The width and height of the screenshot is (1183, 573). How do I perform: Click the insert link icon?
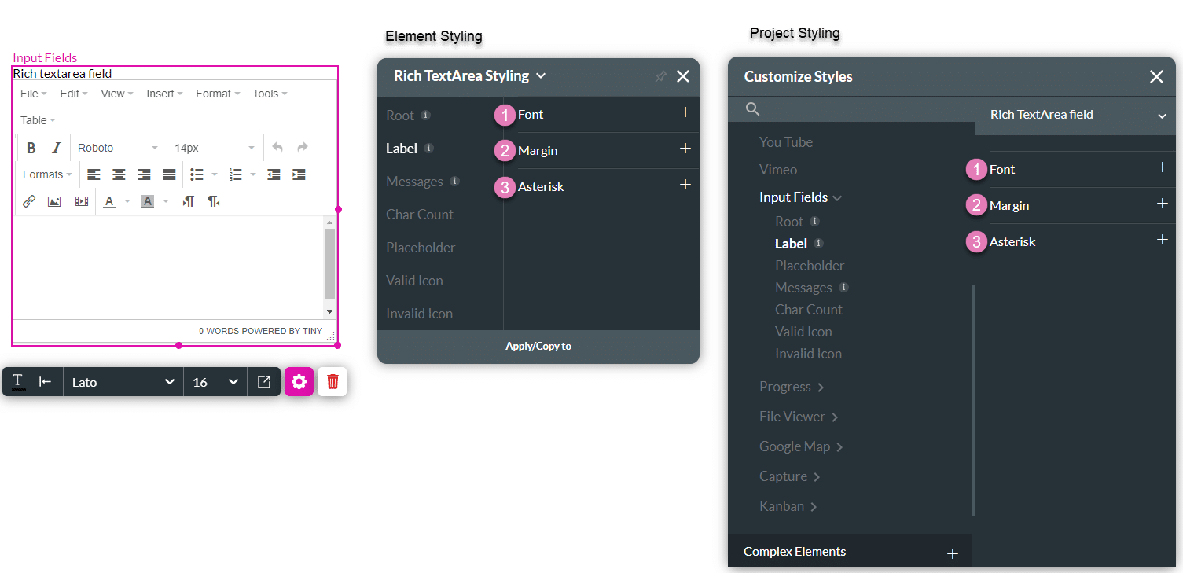(29, 201)
